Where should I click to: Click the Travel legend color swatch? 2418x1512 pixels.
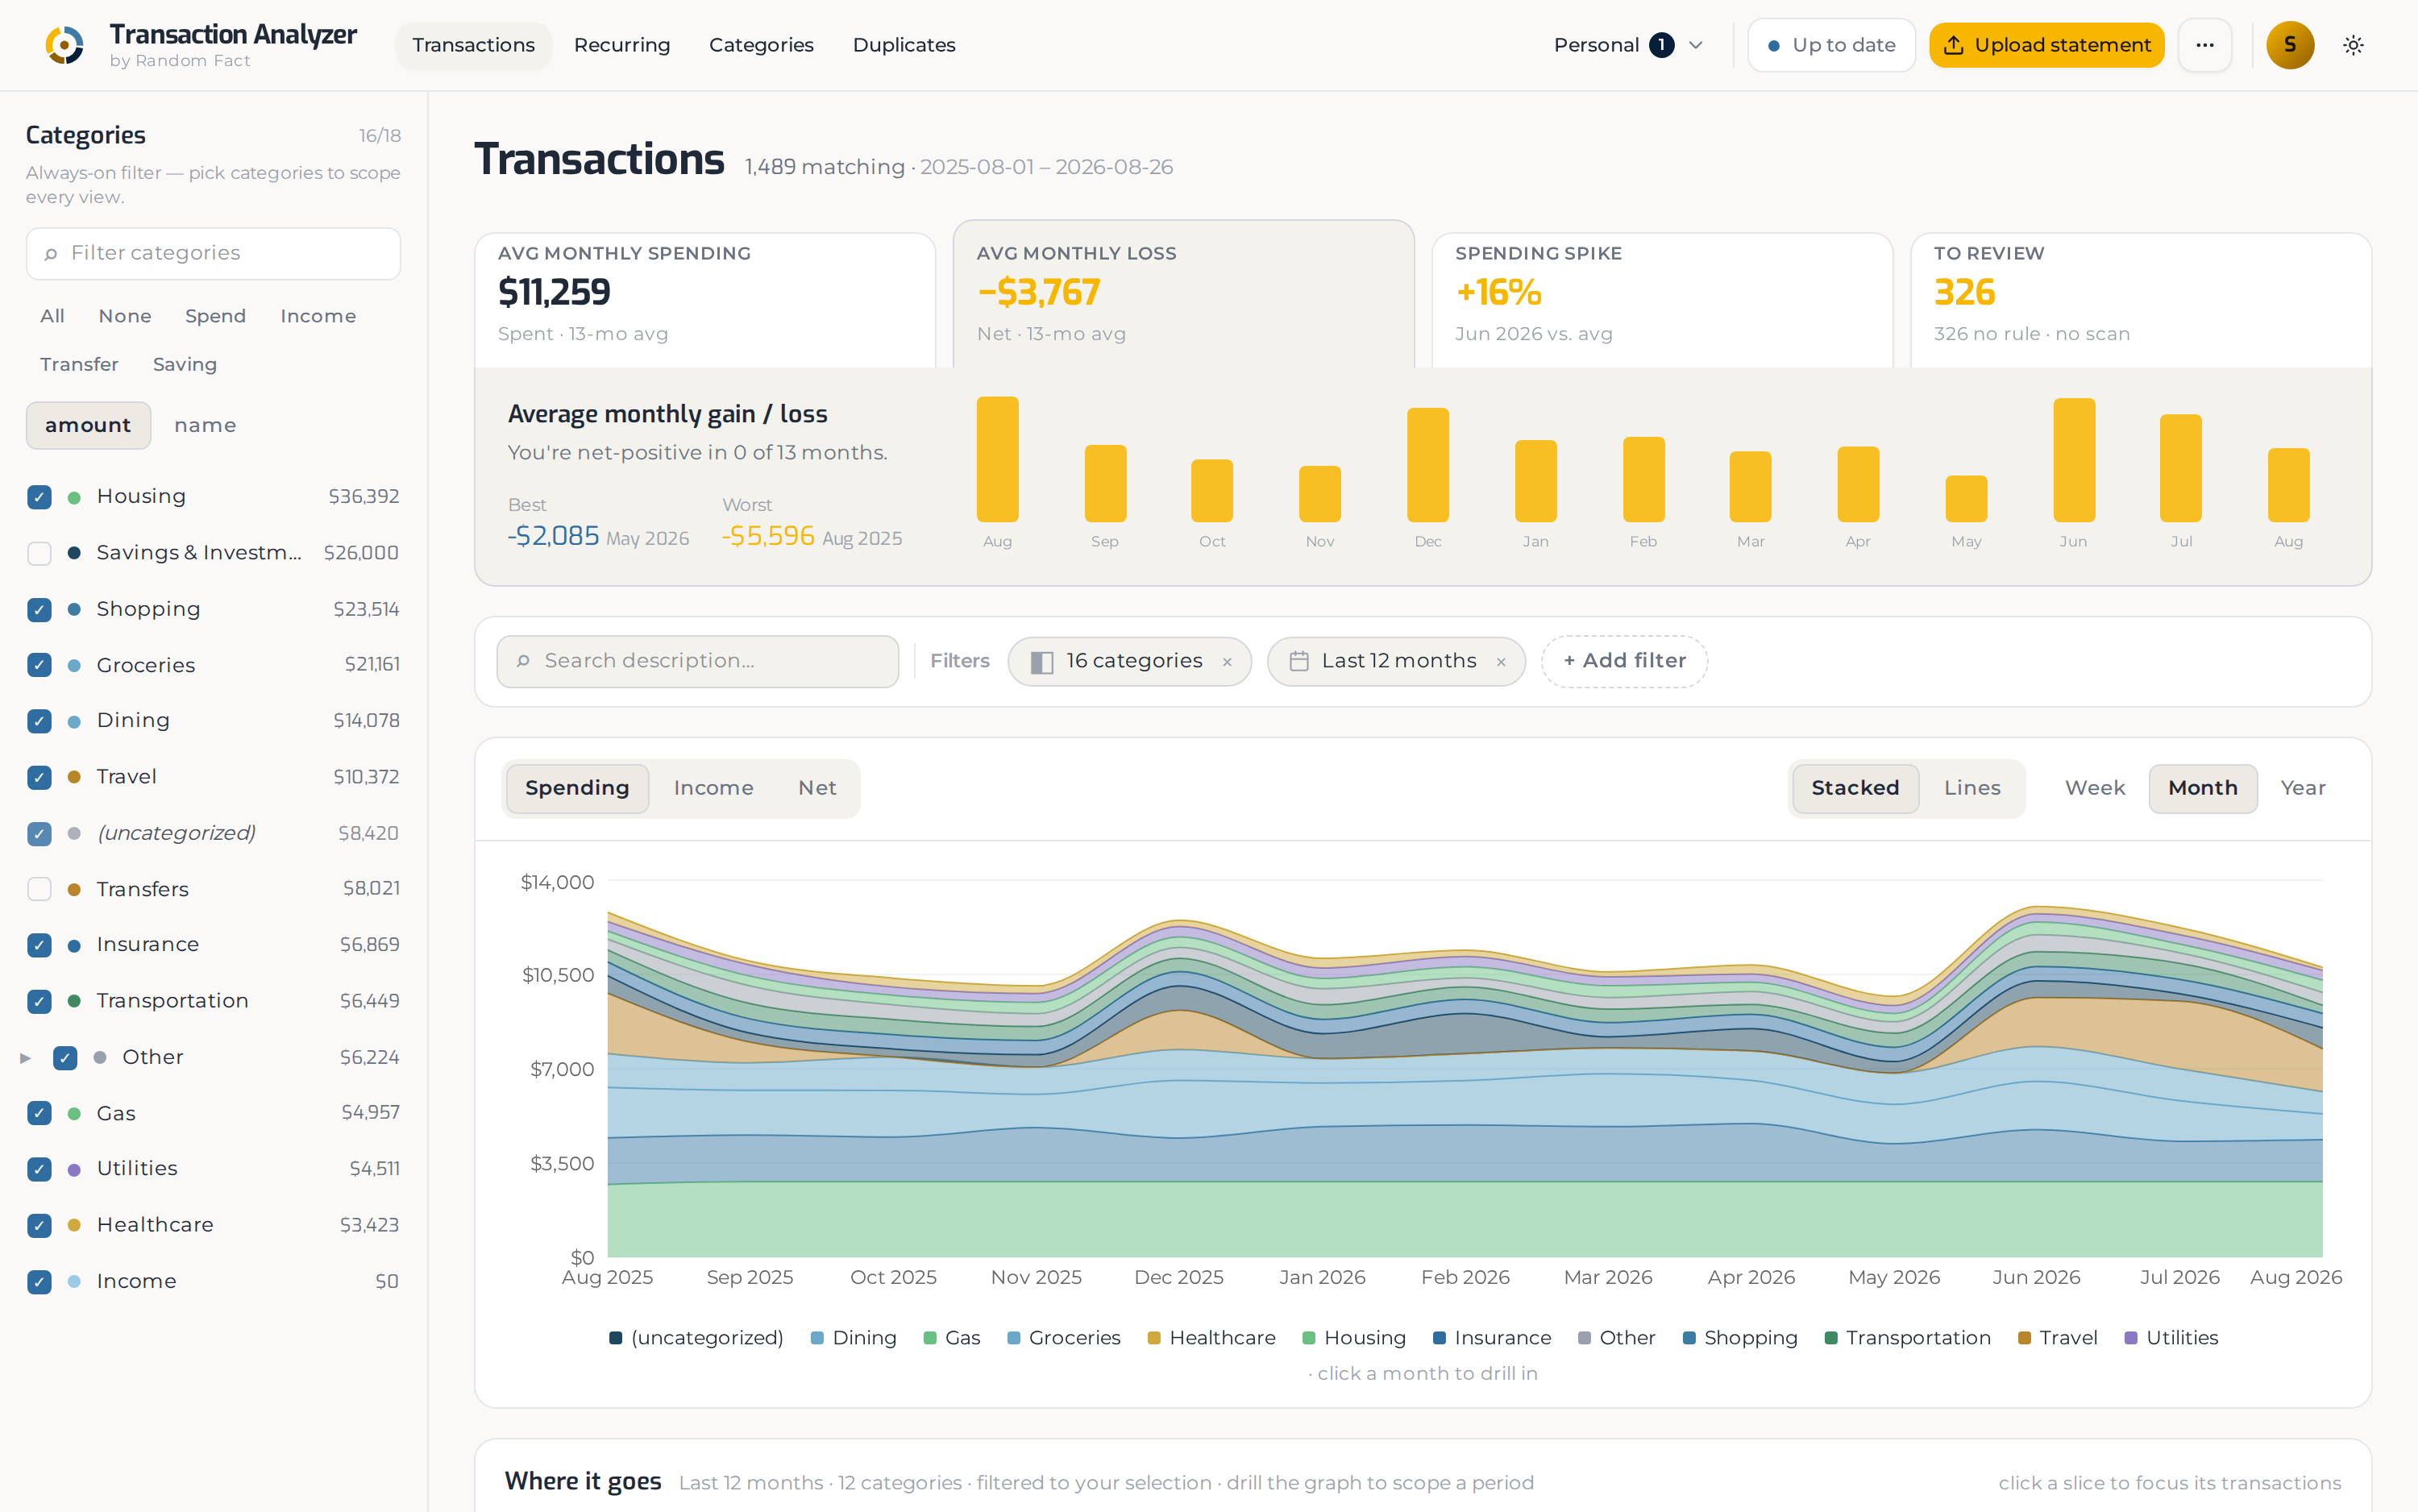[2024, 1338]
